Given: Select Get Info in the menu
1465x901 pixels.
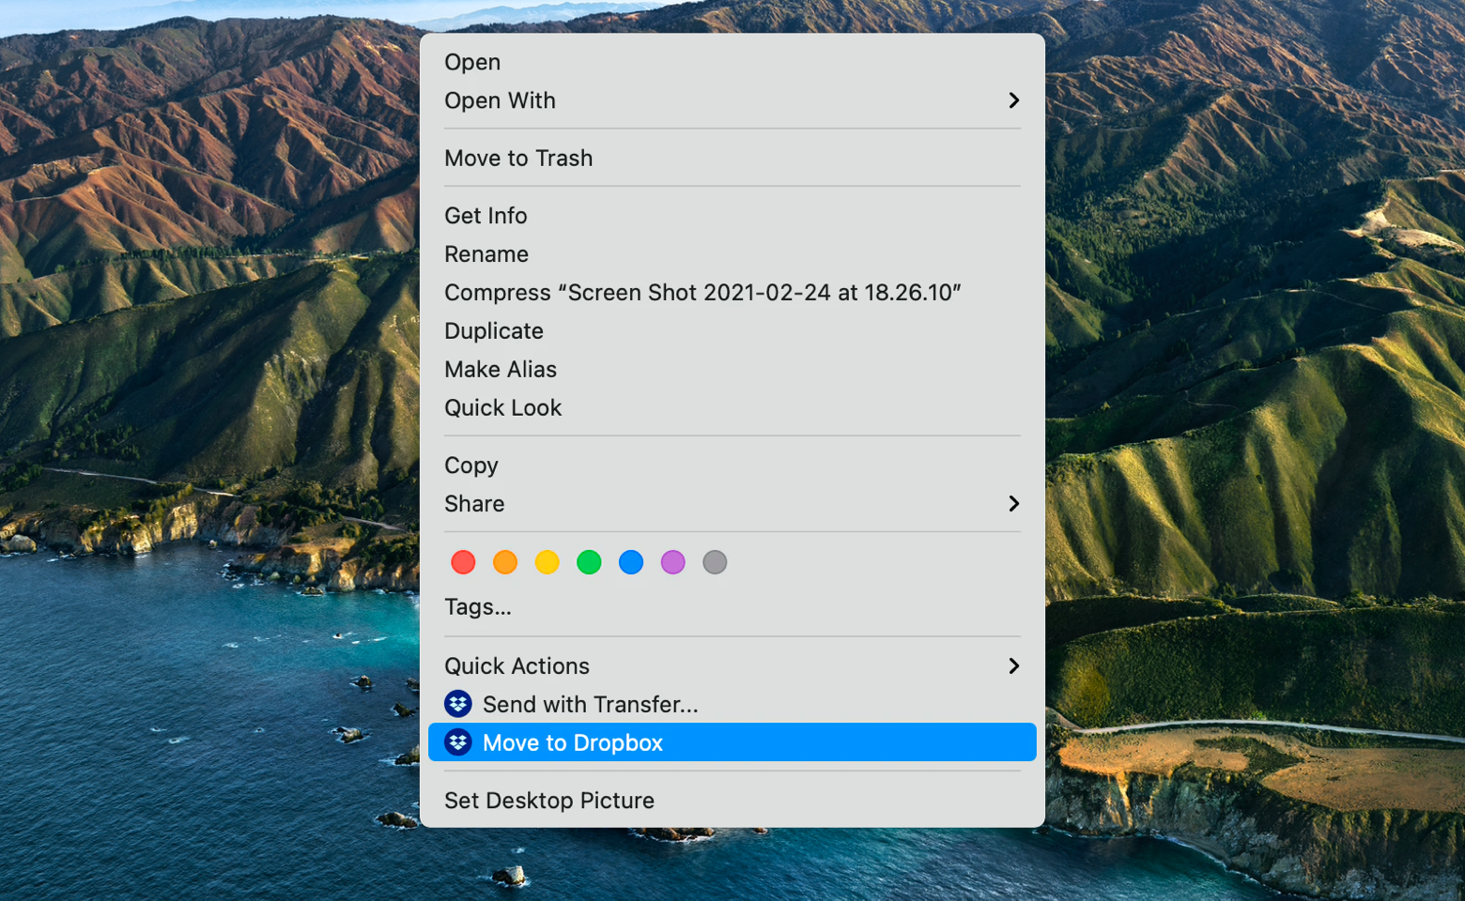Looking at the screenshot, I should 732,216.
